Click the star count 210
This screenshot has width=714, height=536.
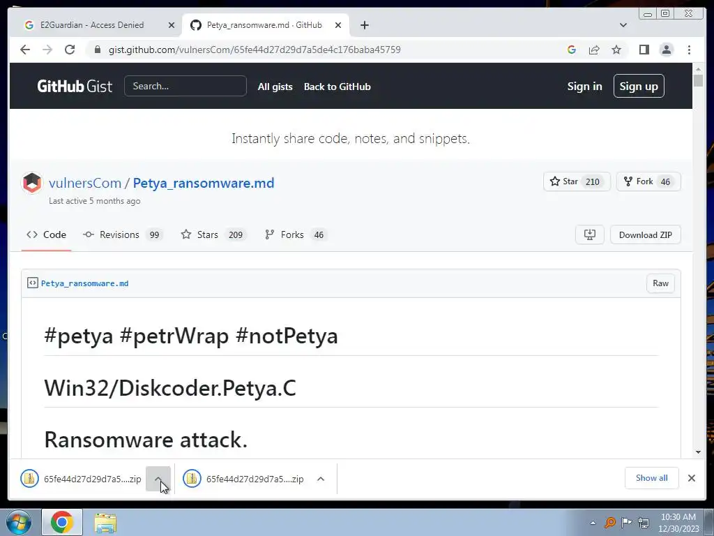click(593, 182)
